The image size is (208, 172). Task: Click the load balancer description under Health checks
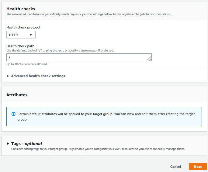pyautogui.click(x=88, y=14)
